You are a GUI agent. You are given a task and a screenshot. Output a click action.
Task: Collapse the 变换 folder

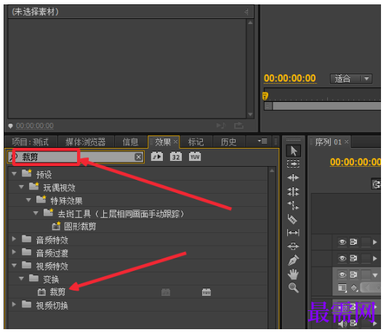click(x=21, y=279)
